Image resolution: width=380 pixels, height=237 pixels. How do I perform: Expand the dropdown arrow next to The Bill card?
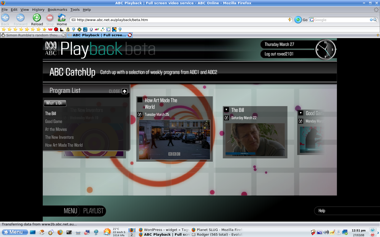pyautogui.click(x=226, y=110)
